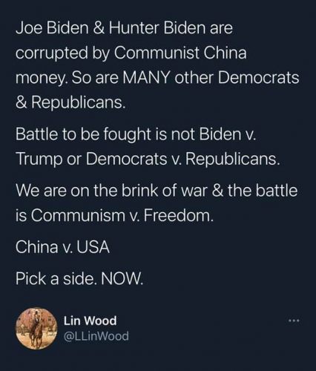This screenshot has height=371, width=316.
Task: Click the word 'Freedom.' in the tweet
Action: 178,215
